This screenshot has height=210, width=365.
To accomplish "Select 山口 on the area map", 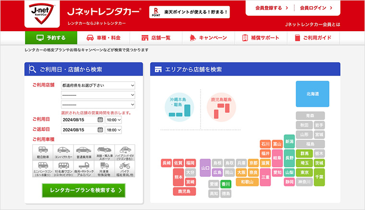I will [206, 168].
